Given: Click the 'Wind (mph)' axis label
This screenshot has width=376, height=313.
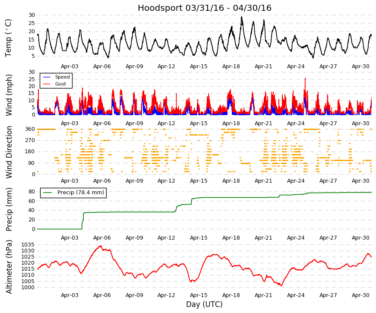Looking at the screenshot, I should pos(9,95).
